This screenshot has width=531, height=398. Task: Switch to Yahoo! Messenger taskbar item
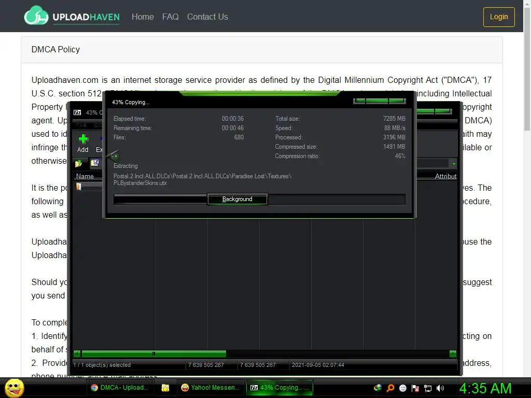point(211,388)
